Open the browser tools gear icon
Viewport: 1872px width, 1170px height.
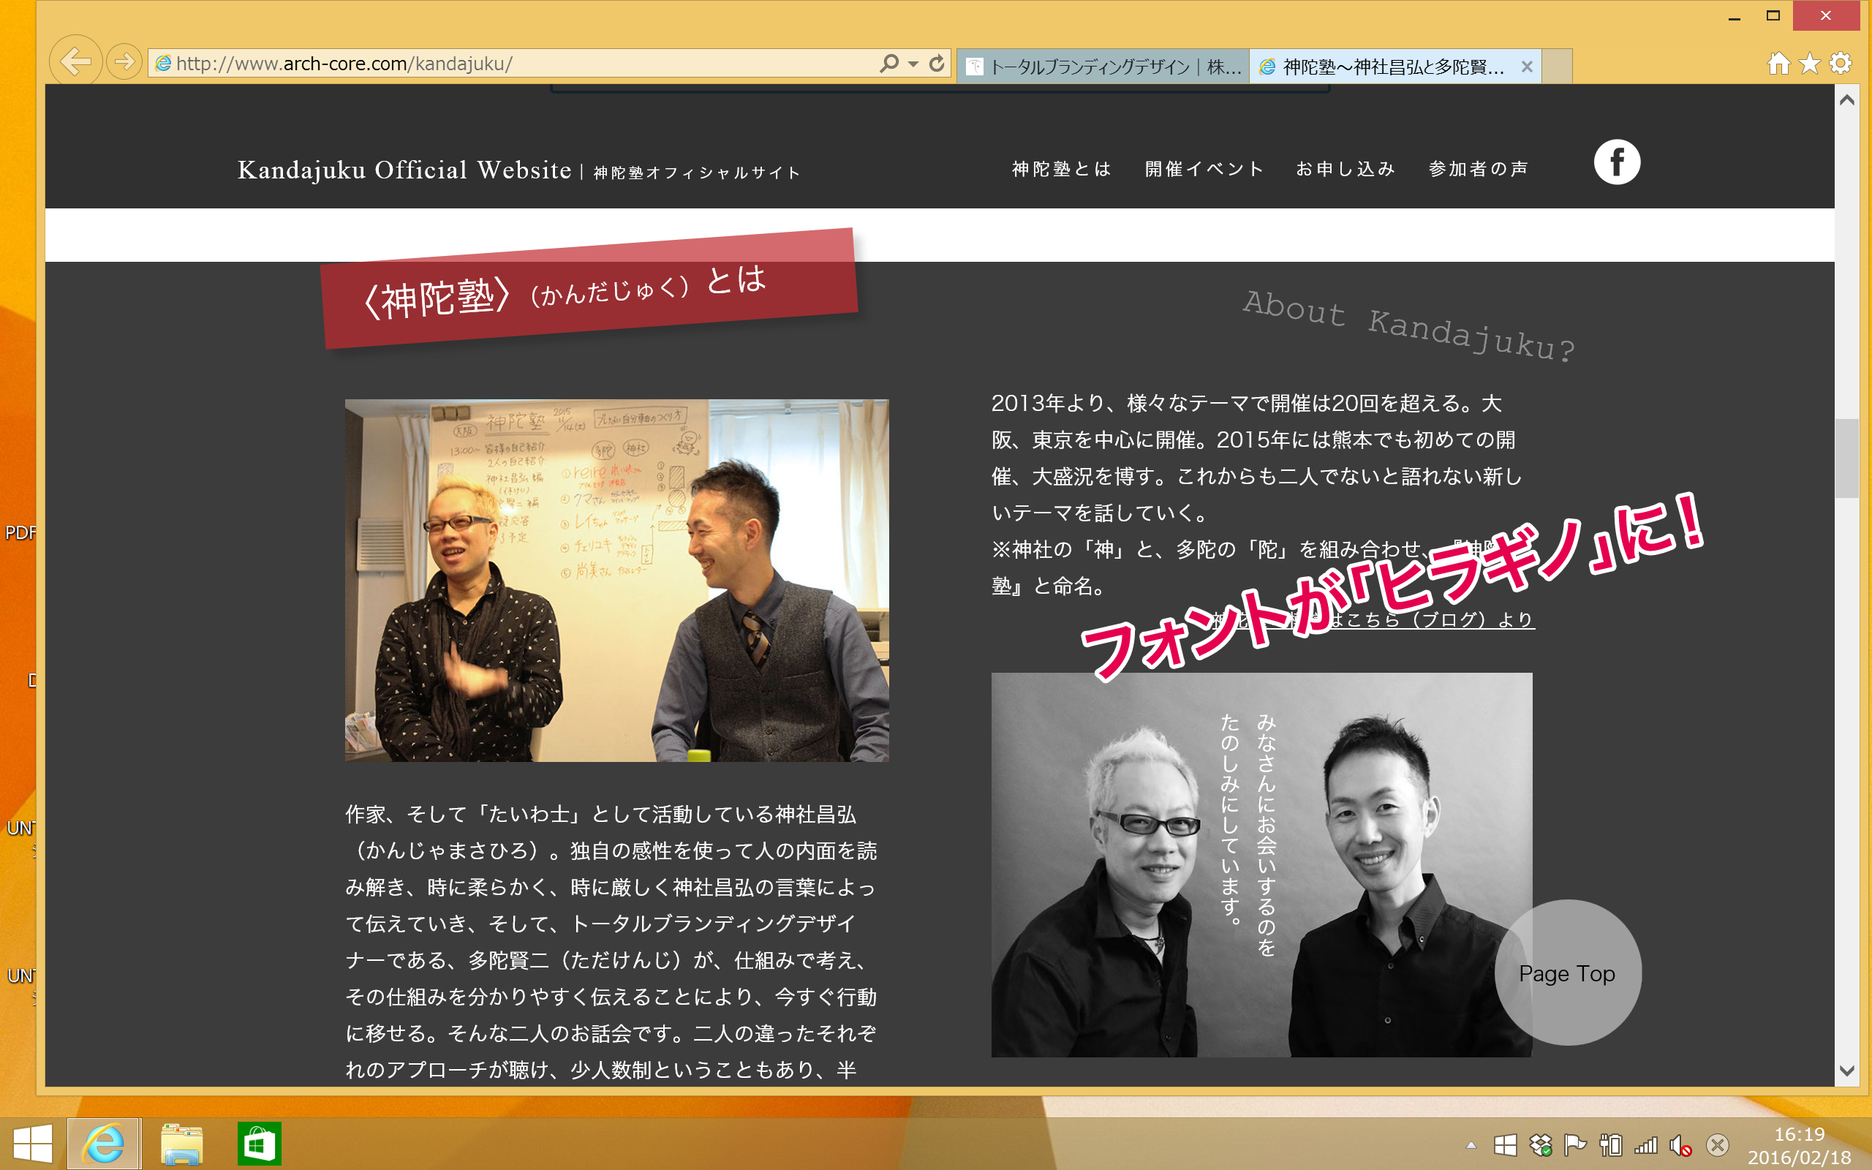click(x=1841, y=64)
